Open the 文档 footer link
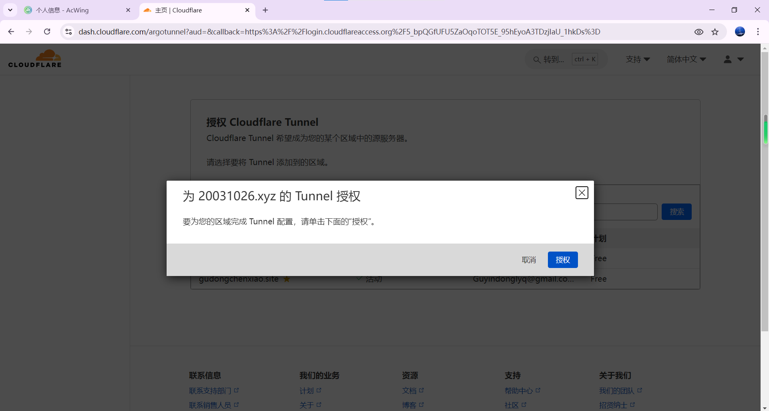 coord(413,391)
